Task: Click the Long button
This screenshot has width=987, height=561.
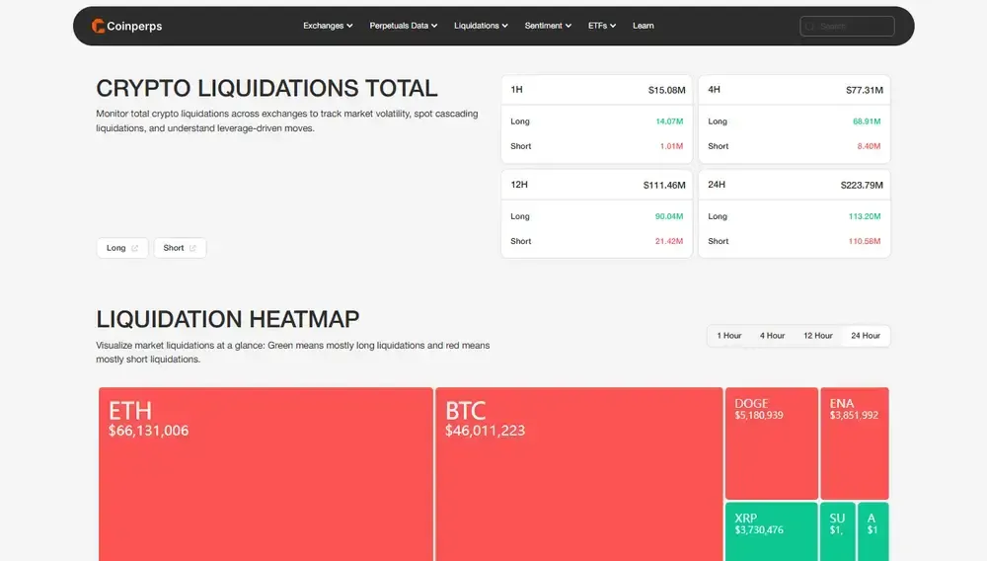Action: tap(122, 248)
